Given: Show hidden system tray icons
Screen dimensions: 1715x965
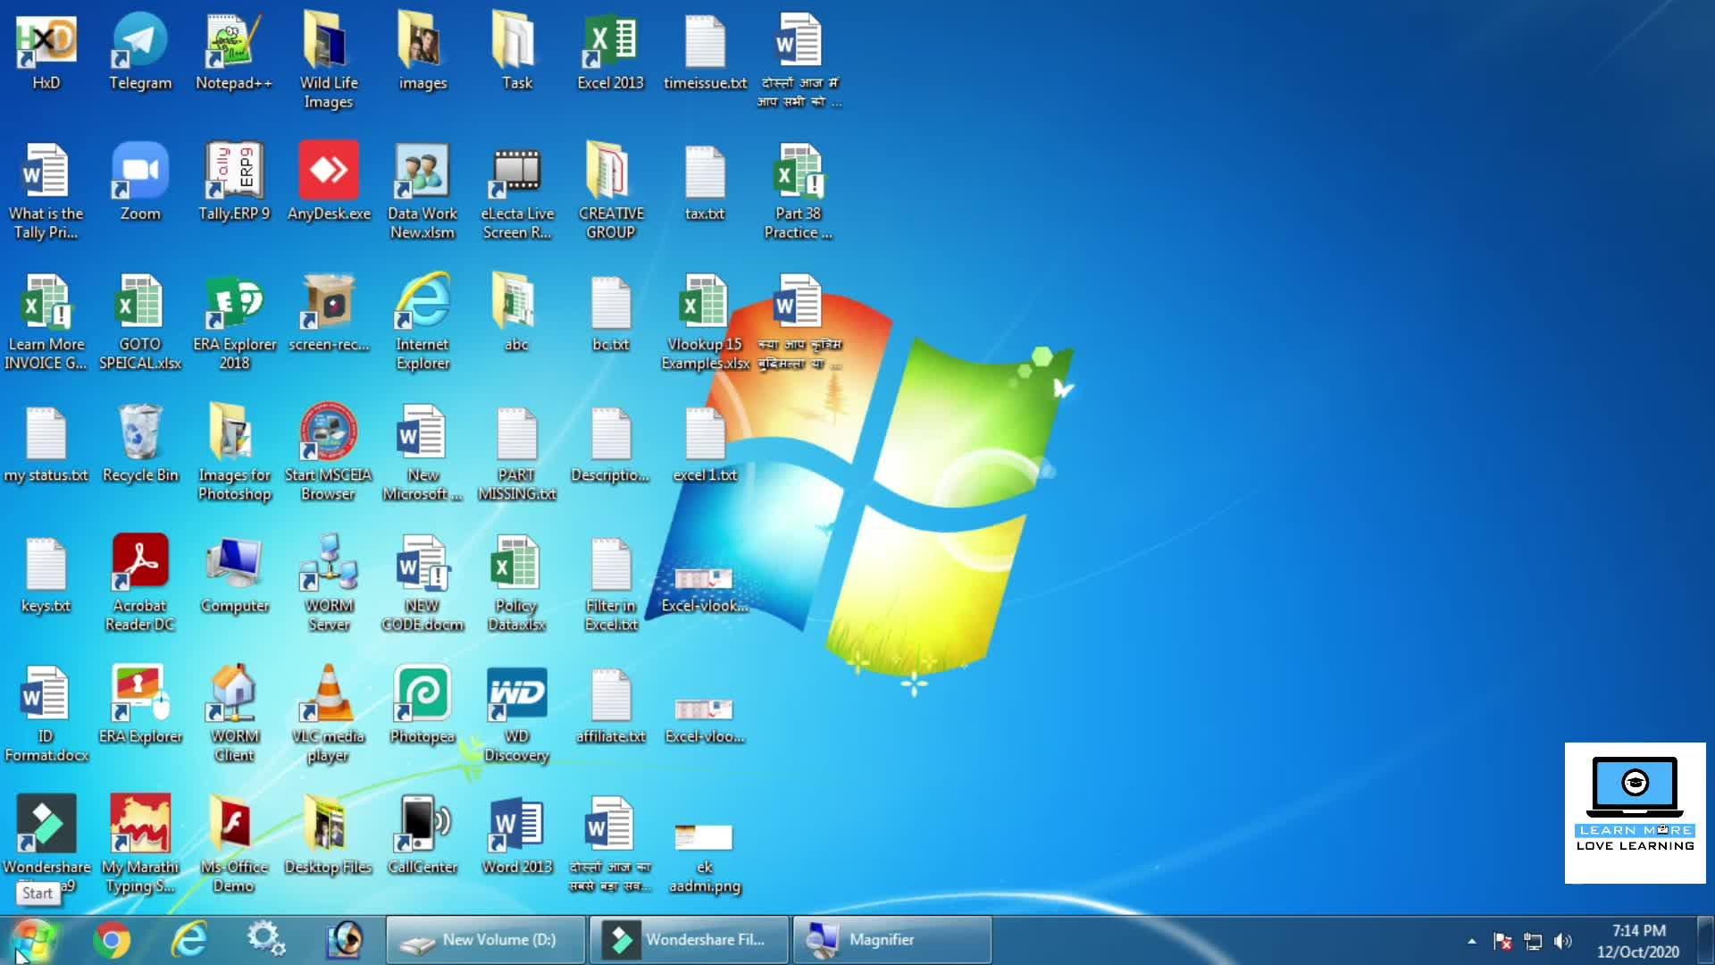Looking at the screenshot, I should pyautogui.click(x=1472, y=941).
